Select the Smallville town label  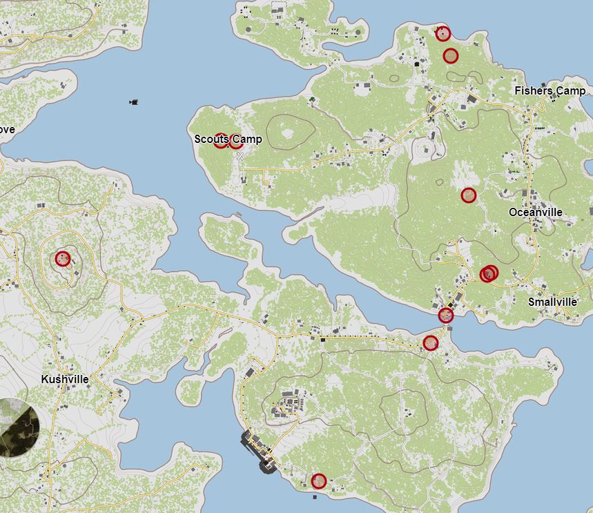552,302
